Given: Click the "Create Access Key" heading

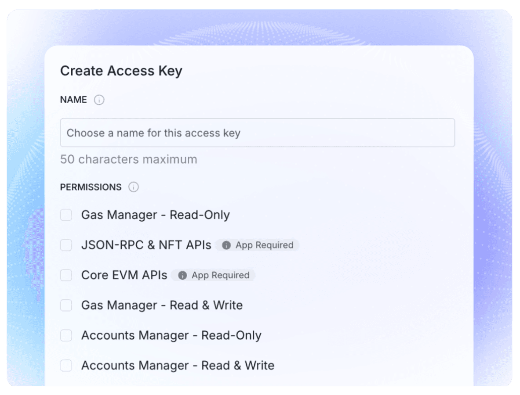Looking at the screenshot, I should (121, 71).
